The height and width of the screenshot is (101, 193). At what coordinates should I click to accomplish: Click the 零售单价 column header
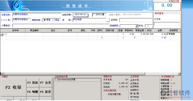click(129, 30)
